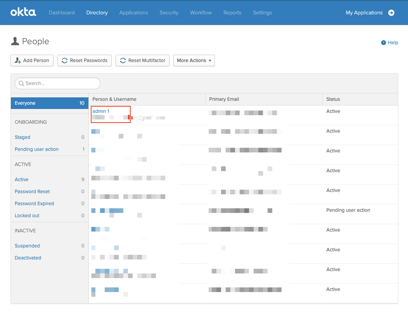Click the My Applications arrow icon
The height and width of the screenshot is (313, 408).
(x=391, y=13)
